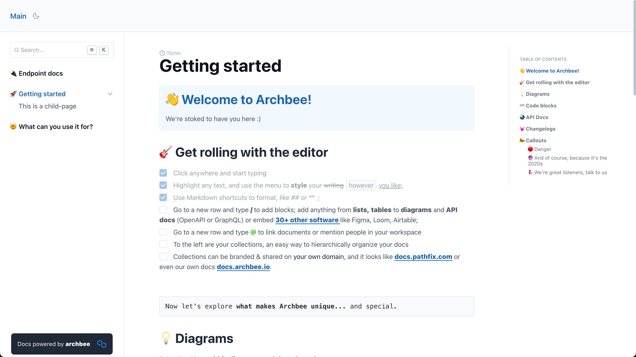This screenshot has width=636, height=357.
Task: Click the clock icon next to 15min
Action: click(x=162, y=53)
